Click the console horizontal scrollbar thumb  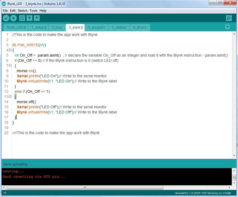pyautogui.click(x=85, y=187)
